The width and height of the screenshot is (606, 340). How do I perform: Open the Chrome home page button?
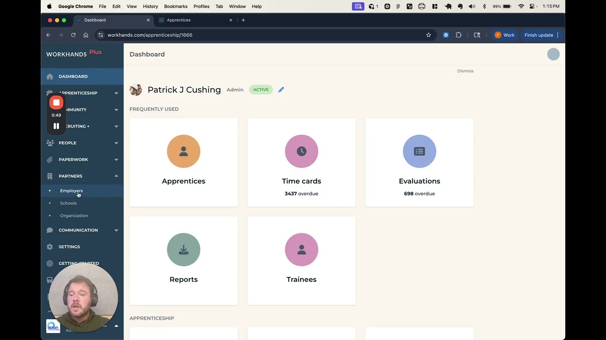(86, 35)
